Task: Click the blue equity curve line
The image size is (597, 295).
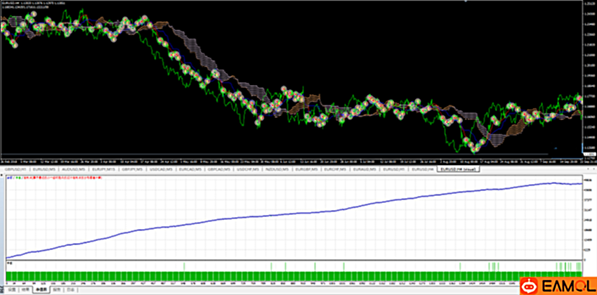Action: (281, 214)
